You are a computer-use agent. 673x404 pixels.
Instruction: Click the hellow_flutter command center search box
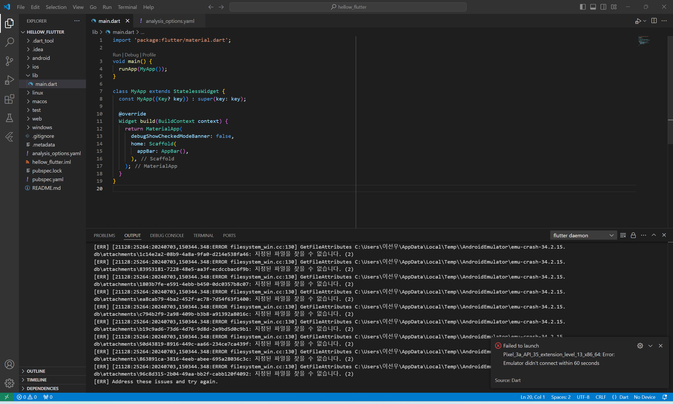click(x=348, y=7)
